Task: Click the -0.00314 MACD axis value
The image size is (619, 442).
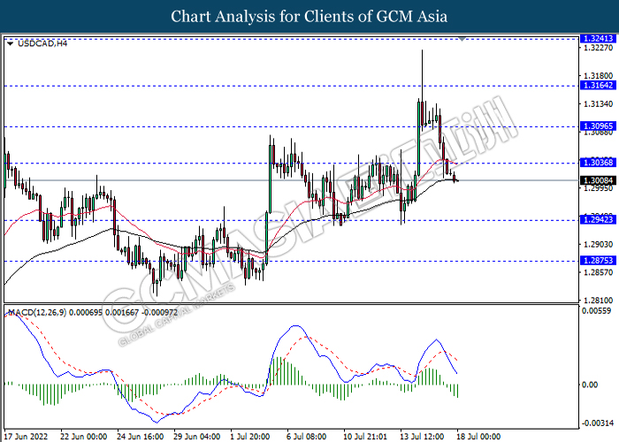Action: [596, 423]
